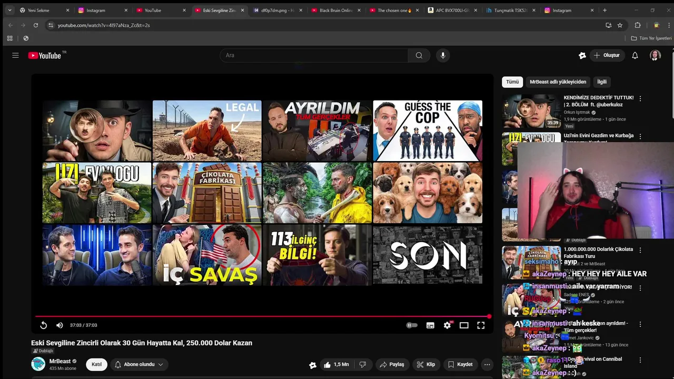674x379 pixels.
Task: Create a clip with Klip button
Action: [x=426, y=364]
